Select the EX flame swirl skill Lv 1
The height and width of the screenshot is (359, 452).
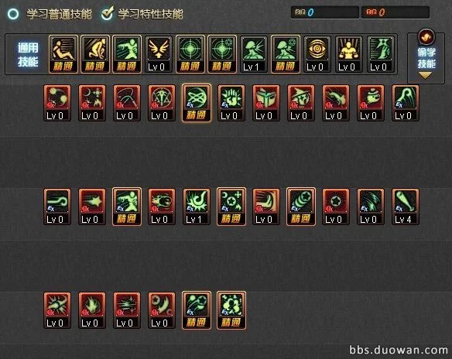[x=197, y=207]
